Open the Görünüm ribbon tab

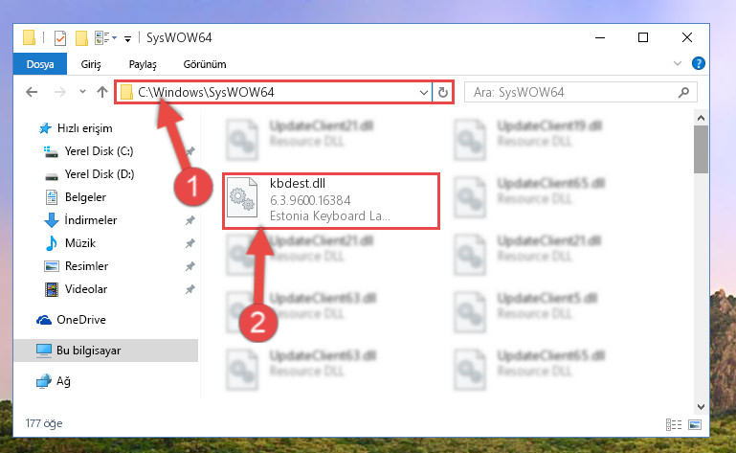click(205, 64)
